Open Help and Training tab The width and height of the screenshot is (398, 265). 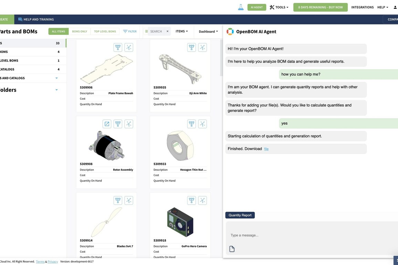click(x=36, y=19)
